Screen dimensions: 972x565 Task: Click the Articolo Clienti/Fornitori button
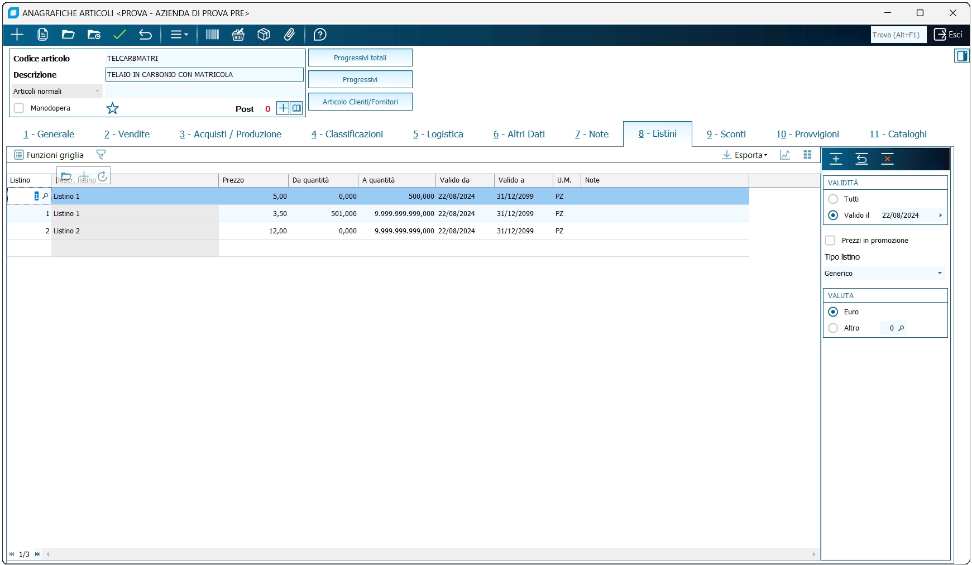(360, 102)
